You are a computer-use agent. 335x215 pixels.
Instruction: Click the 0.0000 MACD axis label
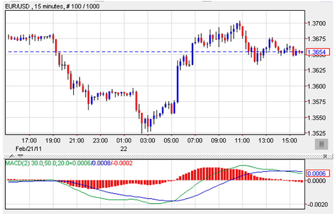[x=316, y=181]
